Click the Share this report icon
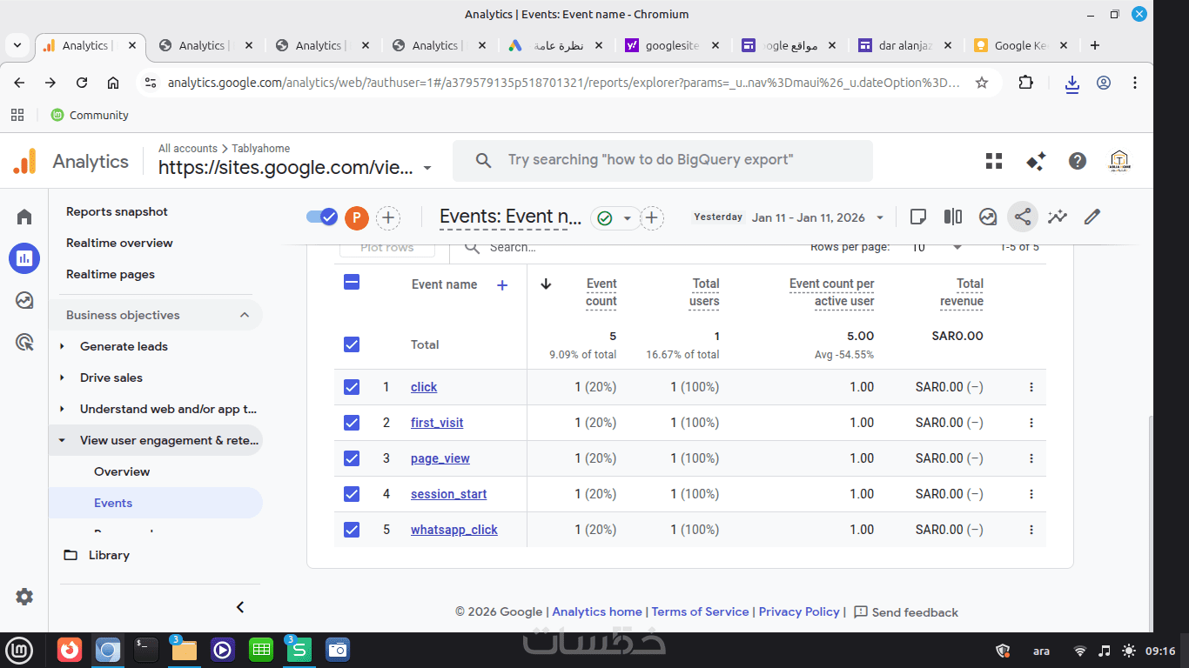The width and height of the screenshot is (1189, 668). 1023,217
